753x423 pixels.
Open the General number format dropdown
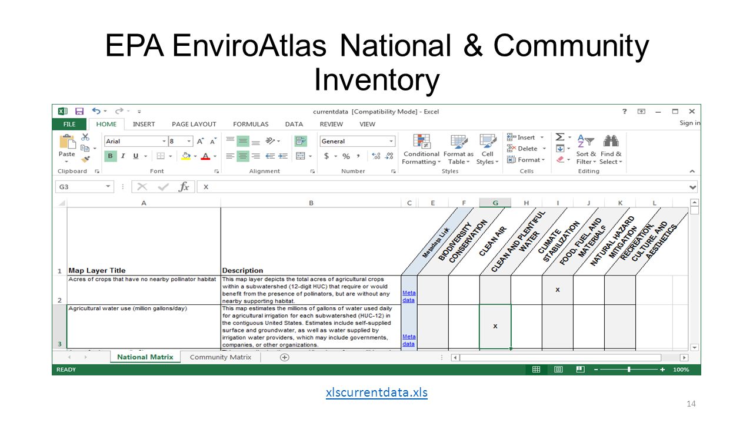391,141
